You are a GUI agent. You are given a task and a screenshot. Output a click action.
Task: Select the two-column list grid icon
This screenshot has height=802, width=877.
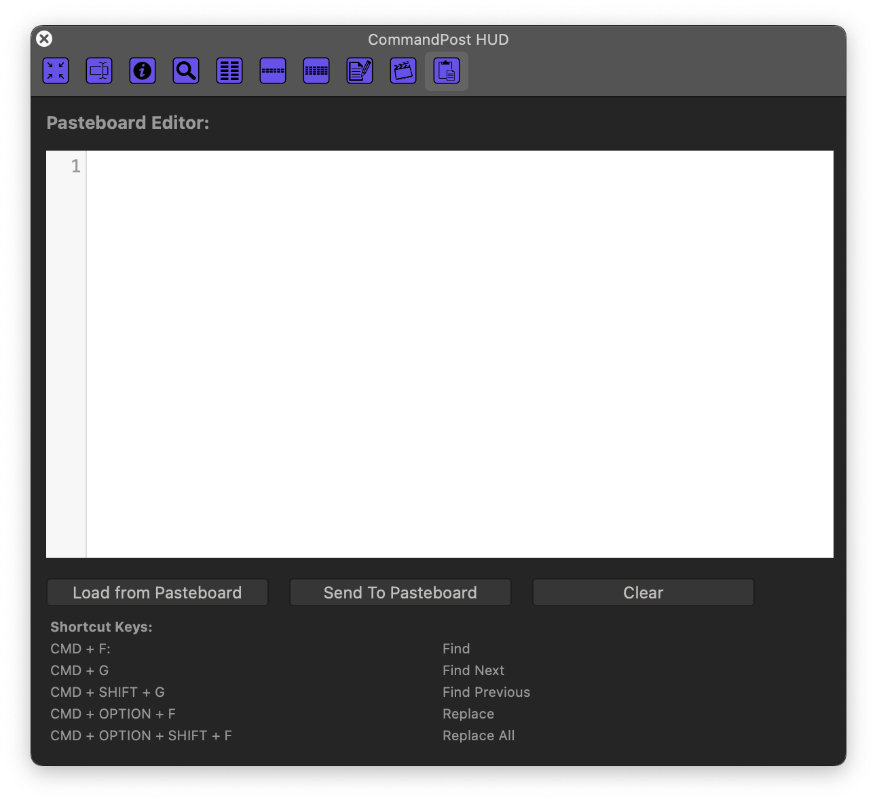point(229,71)
